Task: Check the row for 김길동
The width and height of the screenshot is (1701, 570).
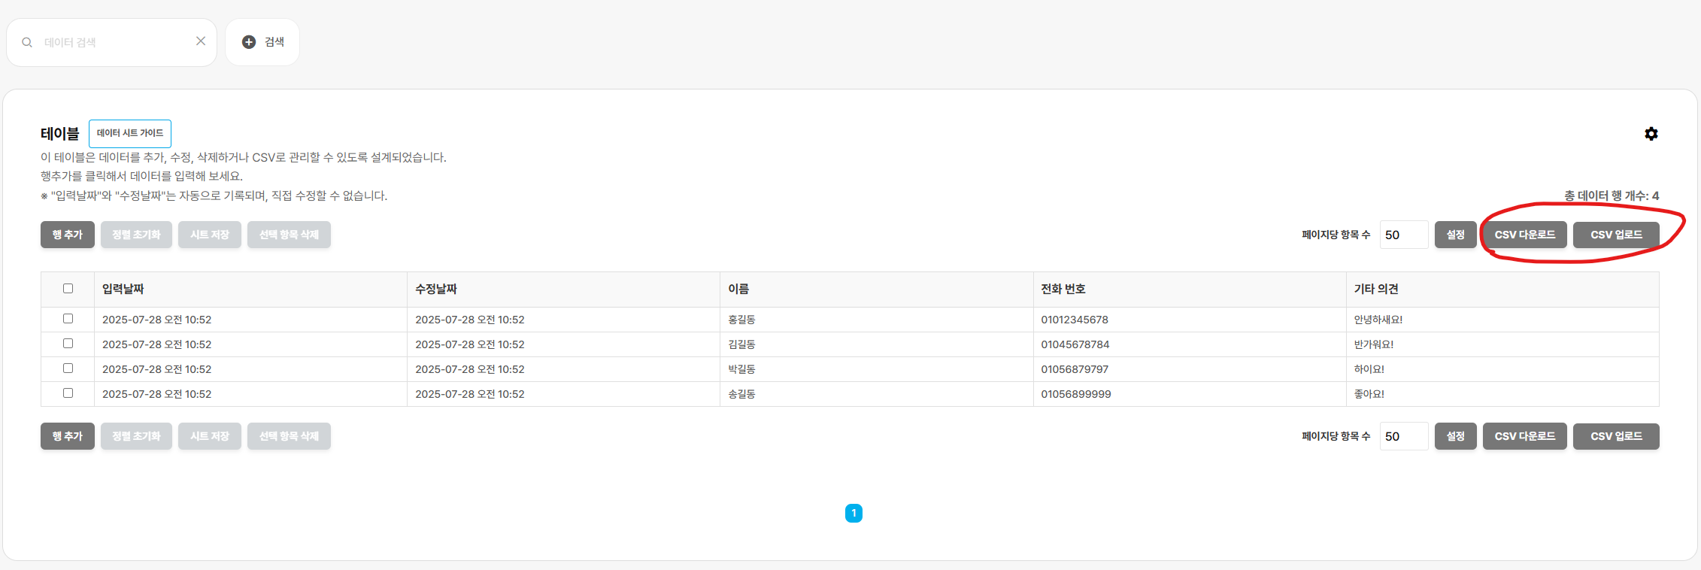Action: pyautogui.click(x=68, y=344)
